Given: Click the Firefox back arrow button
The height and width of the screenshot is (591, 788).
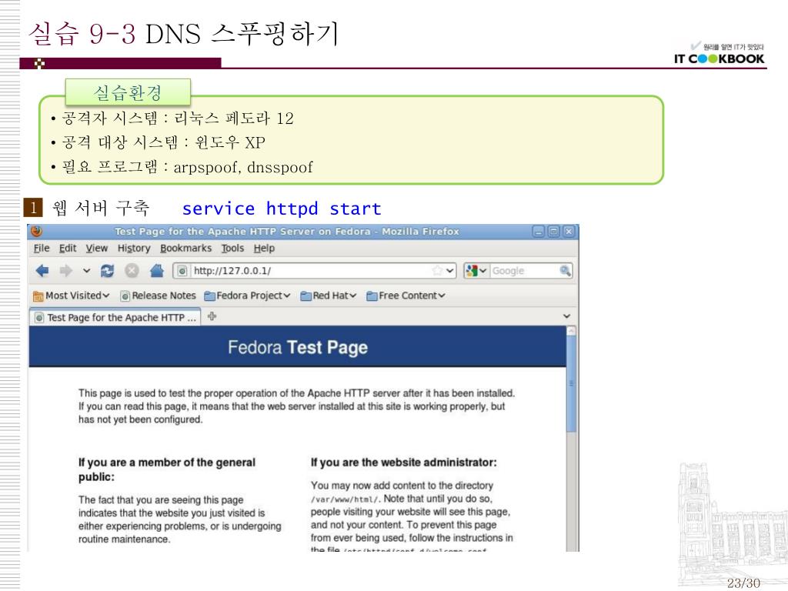Looking at the screenshot, I should tap(42, 271).
